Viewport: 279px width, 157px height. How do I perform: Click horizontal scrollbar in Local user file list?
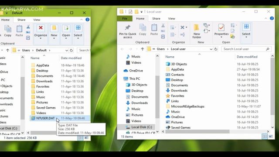[x=197, y=132]
